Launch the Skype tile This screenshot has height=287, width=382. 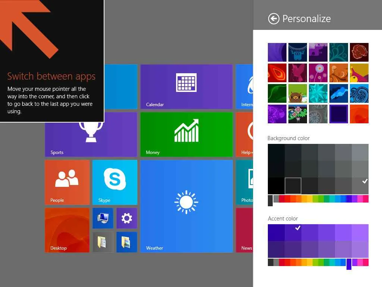tap(115, 182)
